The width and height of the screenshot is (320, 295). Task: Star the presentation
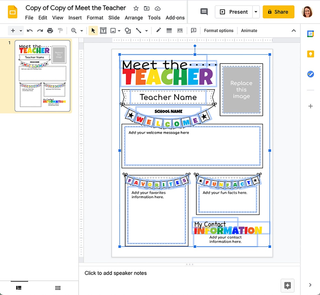(x=136, y=8)
